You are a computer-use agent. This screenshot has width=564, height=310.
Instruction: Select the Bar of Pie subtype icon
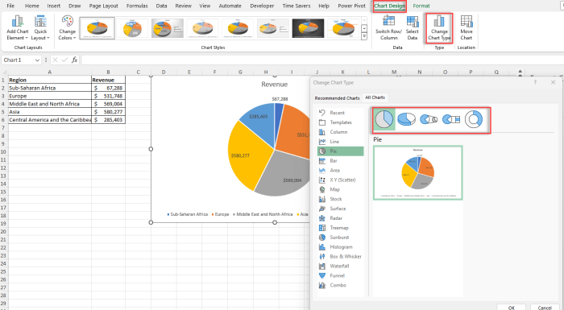451,119
